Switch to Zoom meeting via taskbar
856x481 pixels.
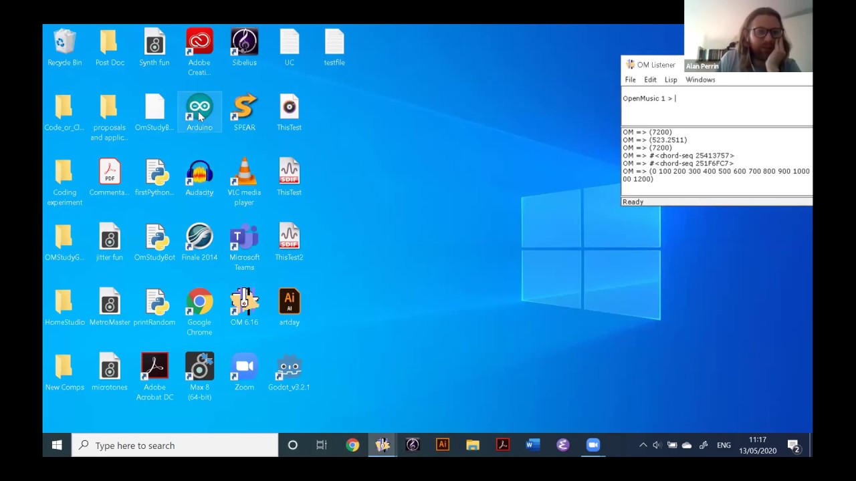593,445
